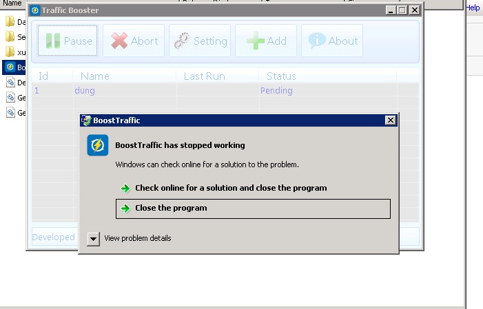Image resolution: width=483 pixels, height=309 pixels.
Task: Click the BoostTraffic lightning icon in dialog
Action: (x=98, y=145)
